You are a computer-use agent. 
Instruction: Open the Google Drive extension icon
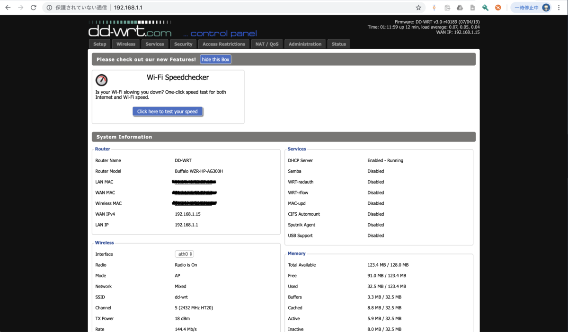460,8
